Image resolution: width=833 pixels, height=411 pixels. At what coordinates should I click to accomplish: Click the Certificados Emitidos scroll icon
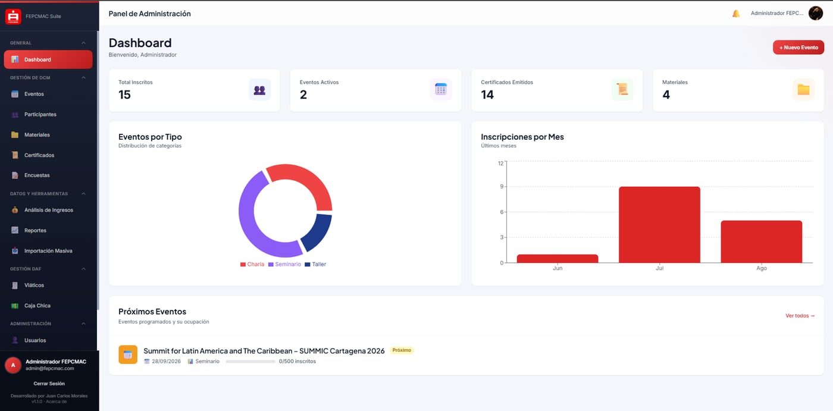[622, 90]
